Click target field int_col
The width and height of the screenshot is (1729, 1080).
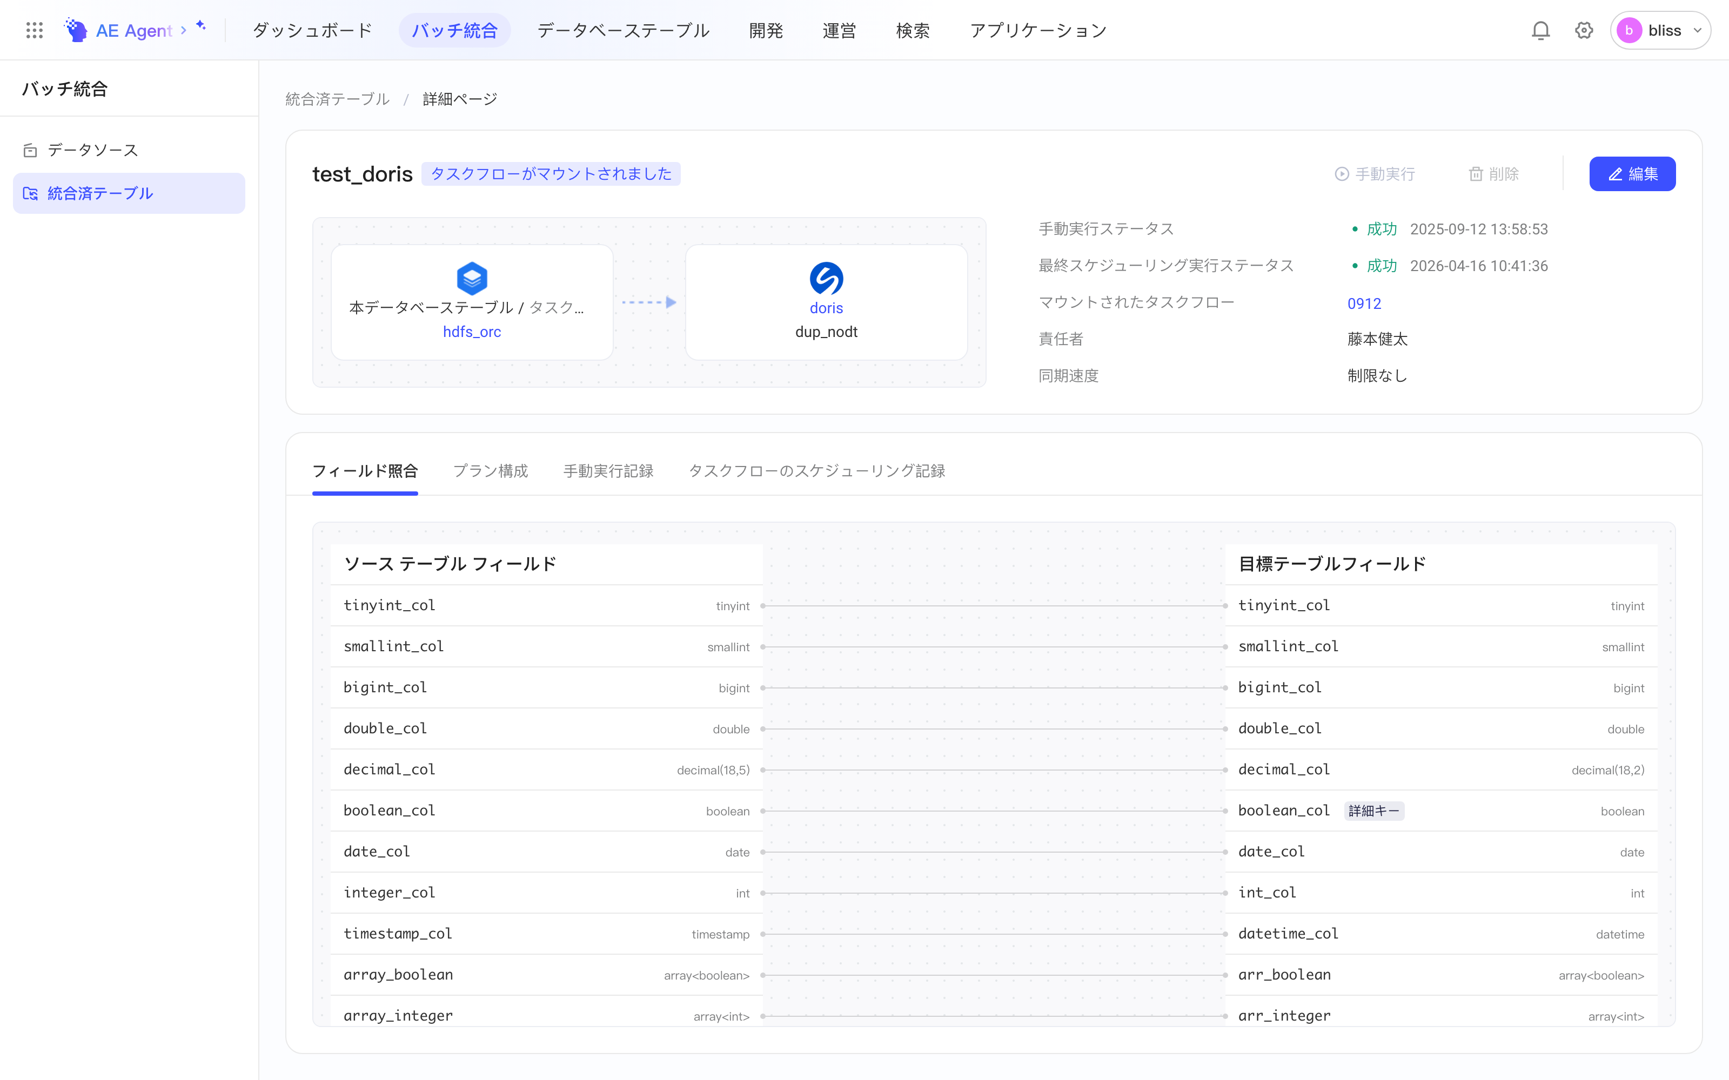1266,892
